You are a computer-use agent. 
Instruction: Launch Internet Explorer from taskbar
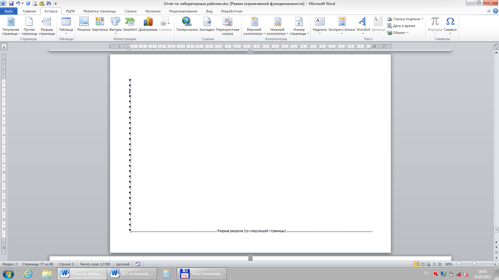click(28, 274)
